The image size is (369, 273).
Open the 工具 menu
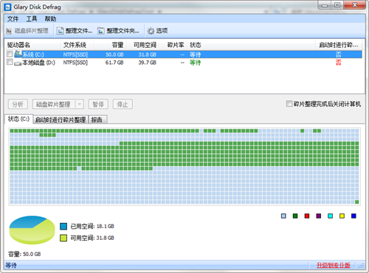32,19
